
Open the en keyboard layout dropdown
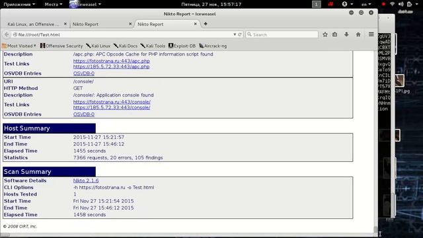366,4
